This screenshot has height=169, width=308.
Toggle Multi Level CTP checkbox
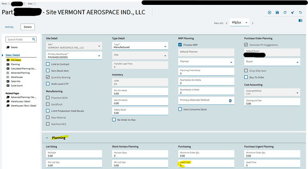pyautogui.click(x=48, y=84)
